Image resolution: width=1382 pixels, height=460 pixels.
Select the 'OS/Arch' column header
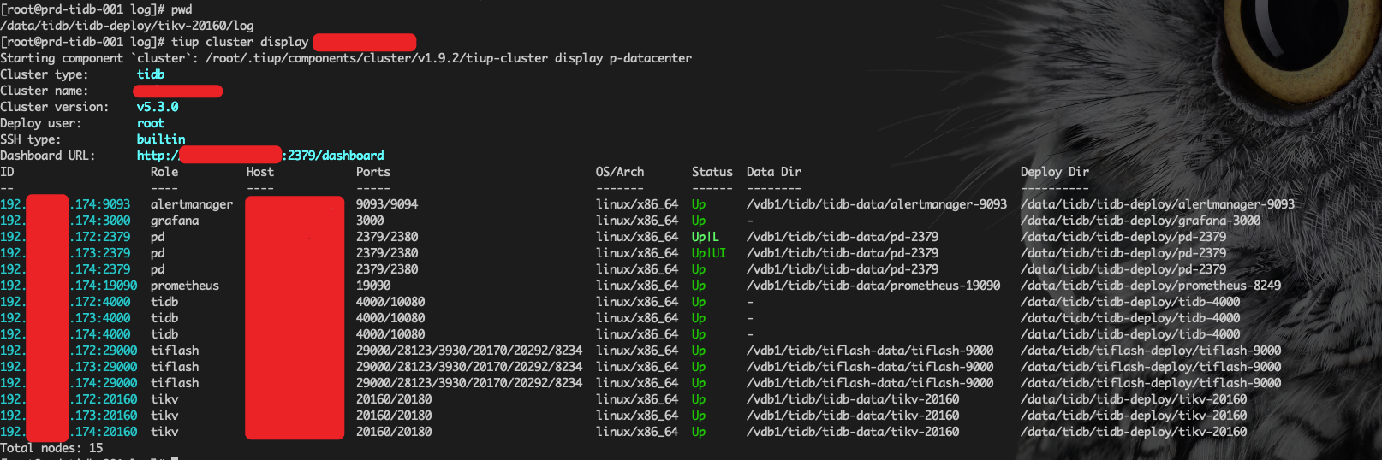[620, 172]
